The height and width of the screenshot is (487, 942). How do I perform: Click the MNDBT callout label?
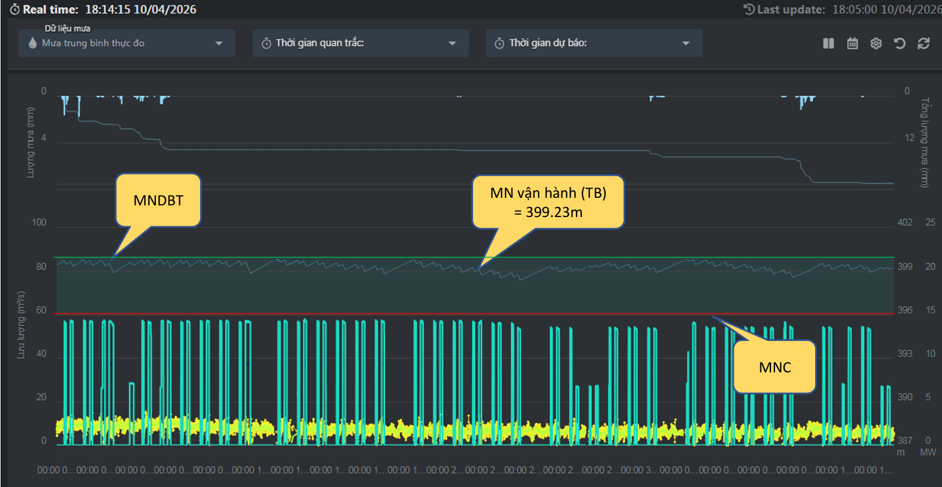point(158,201)
